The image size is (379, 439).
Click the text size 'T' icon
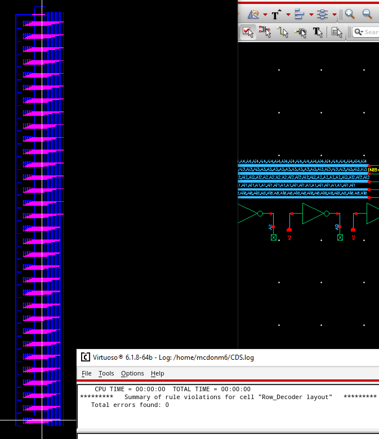[276, 15]
